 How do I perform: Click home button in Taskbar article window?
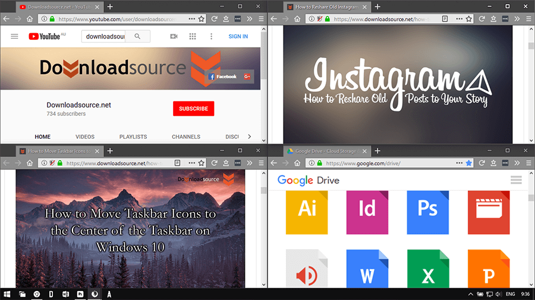click(30, 163)
